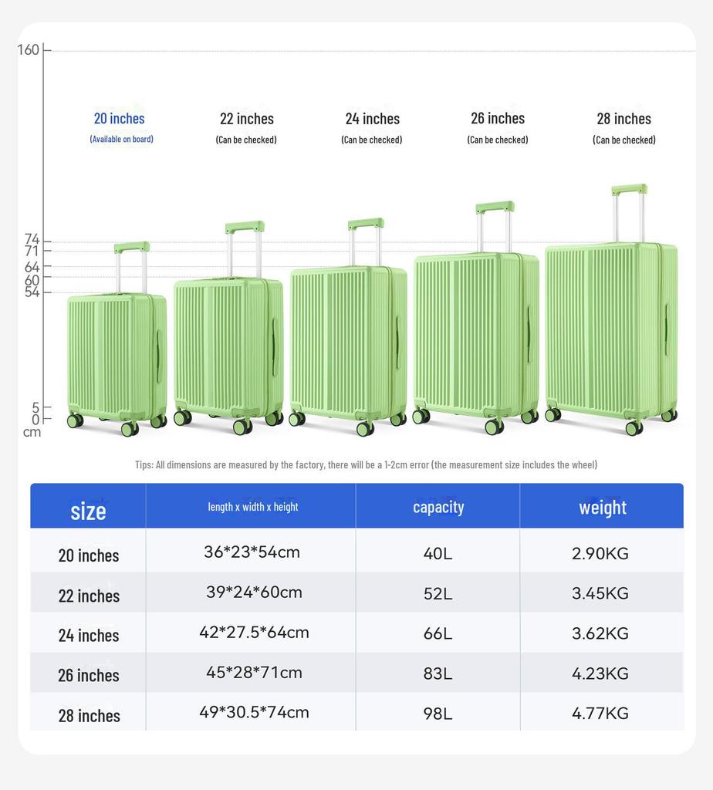
Task: Click 'Available on board' text
Action: tap(121, 139)
